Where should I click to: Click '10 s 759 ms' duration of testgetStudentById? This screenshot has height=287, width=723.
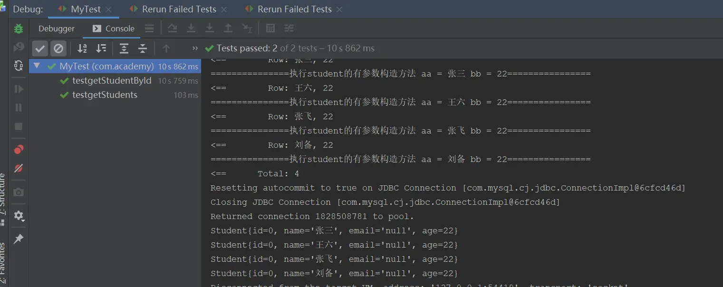[178, 81]
